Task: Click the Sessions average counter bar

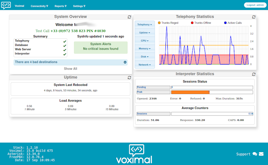Action: (212, 114)
